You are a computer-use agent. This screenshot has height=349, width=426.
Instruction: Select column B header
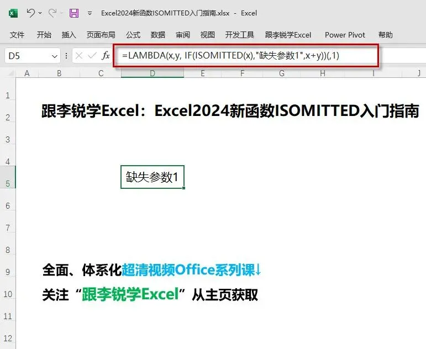click(x=59, y=73)
